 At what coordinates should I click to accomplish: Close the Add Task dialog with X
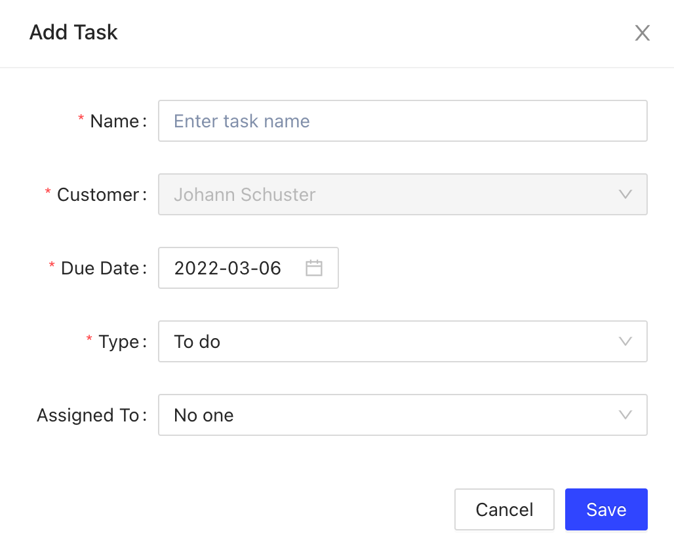click(x=642, y=33)
